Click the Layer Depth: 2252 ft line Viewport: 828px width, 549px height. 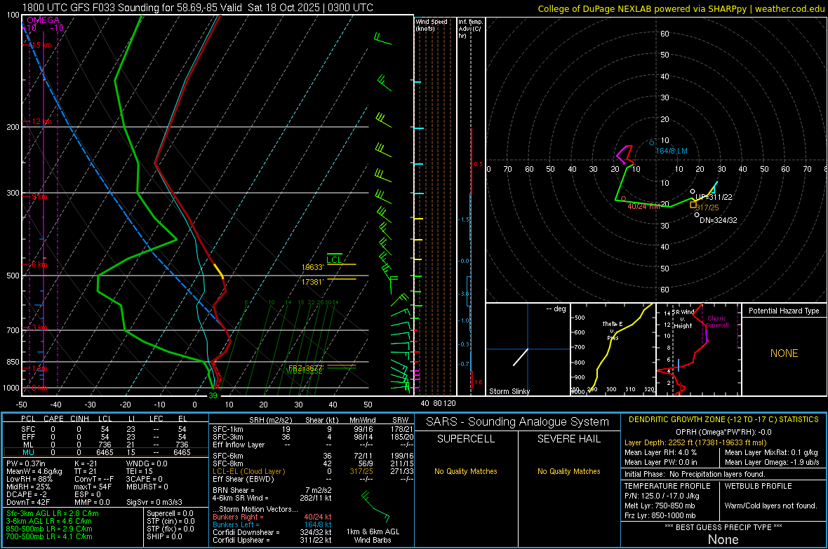(x=695, y=443)
